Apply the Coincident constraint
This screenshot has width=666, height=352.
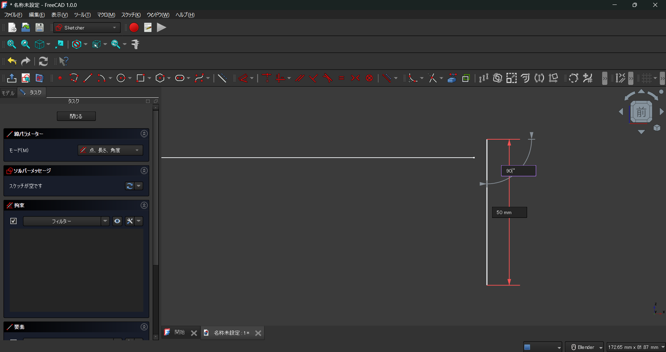point(267,78)
